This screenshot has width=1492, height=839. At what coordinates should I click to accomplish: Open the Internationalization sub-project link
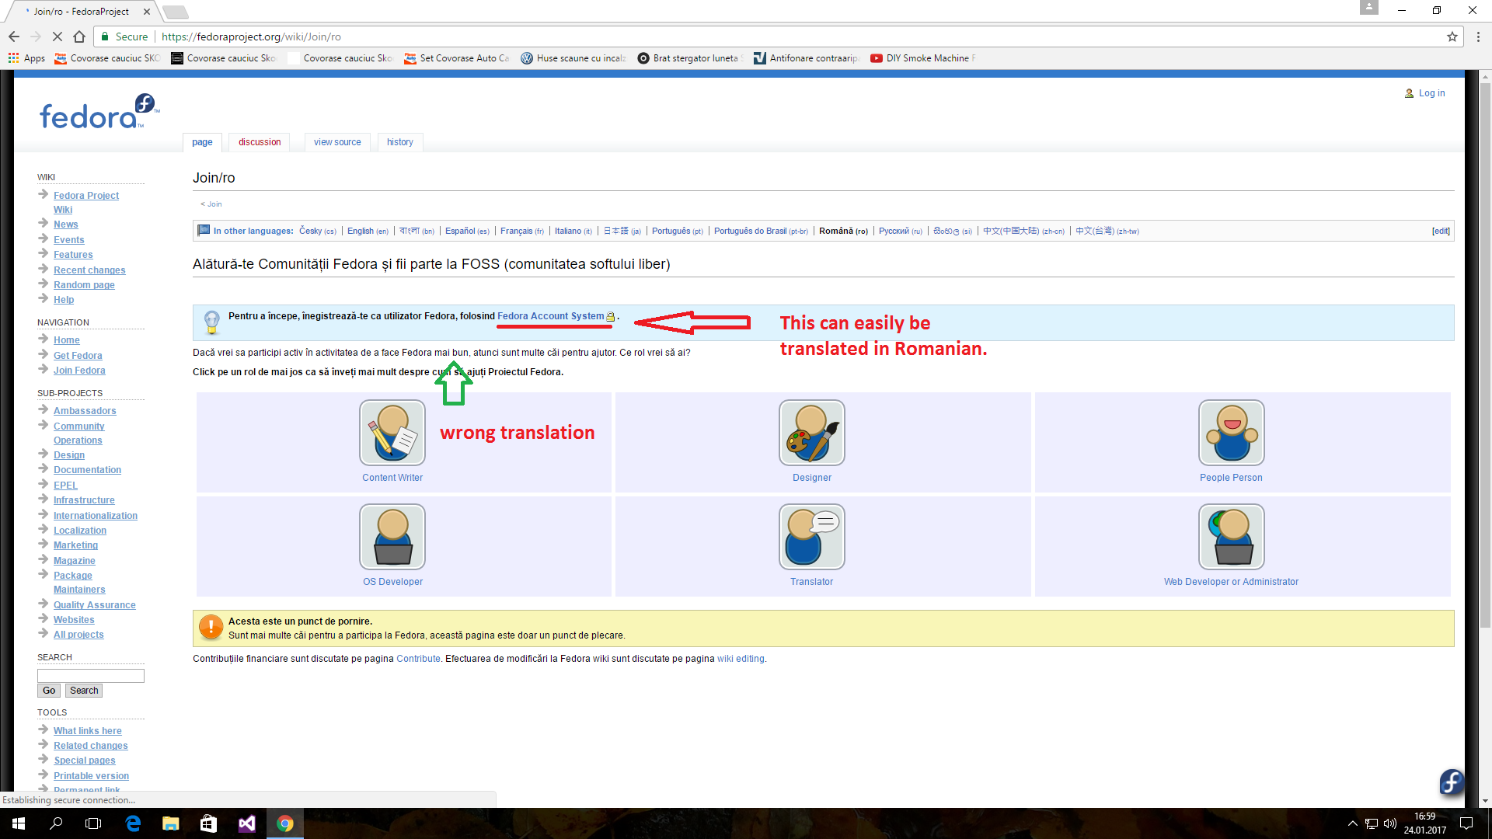pos(96,516)
